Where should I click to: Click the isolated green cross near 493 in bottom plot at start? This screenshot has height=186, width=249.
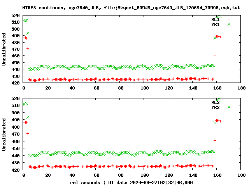[x=28, y=117]
